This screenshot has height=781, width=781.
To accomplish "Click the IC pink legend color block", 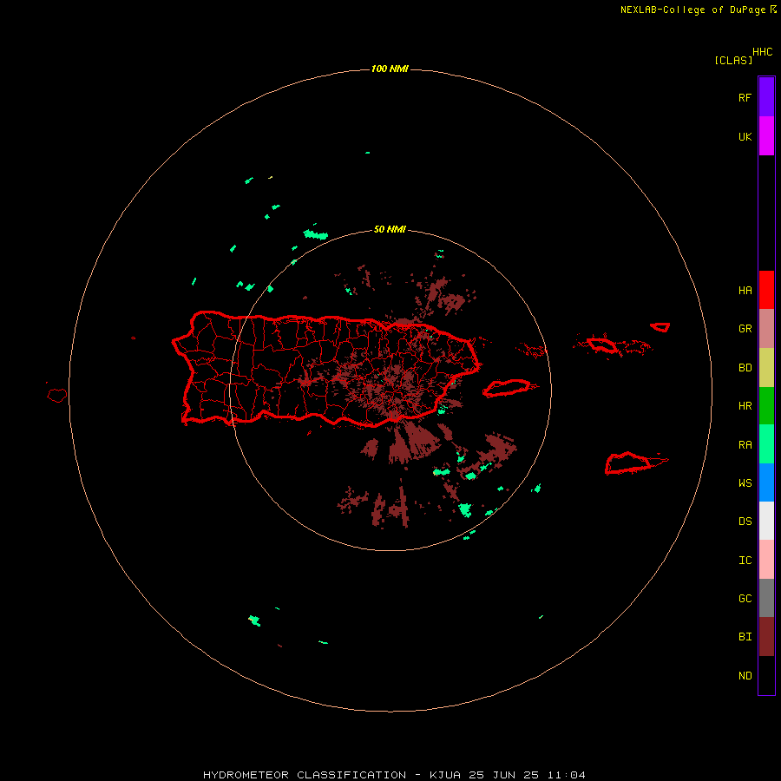I will pos(766,560).
